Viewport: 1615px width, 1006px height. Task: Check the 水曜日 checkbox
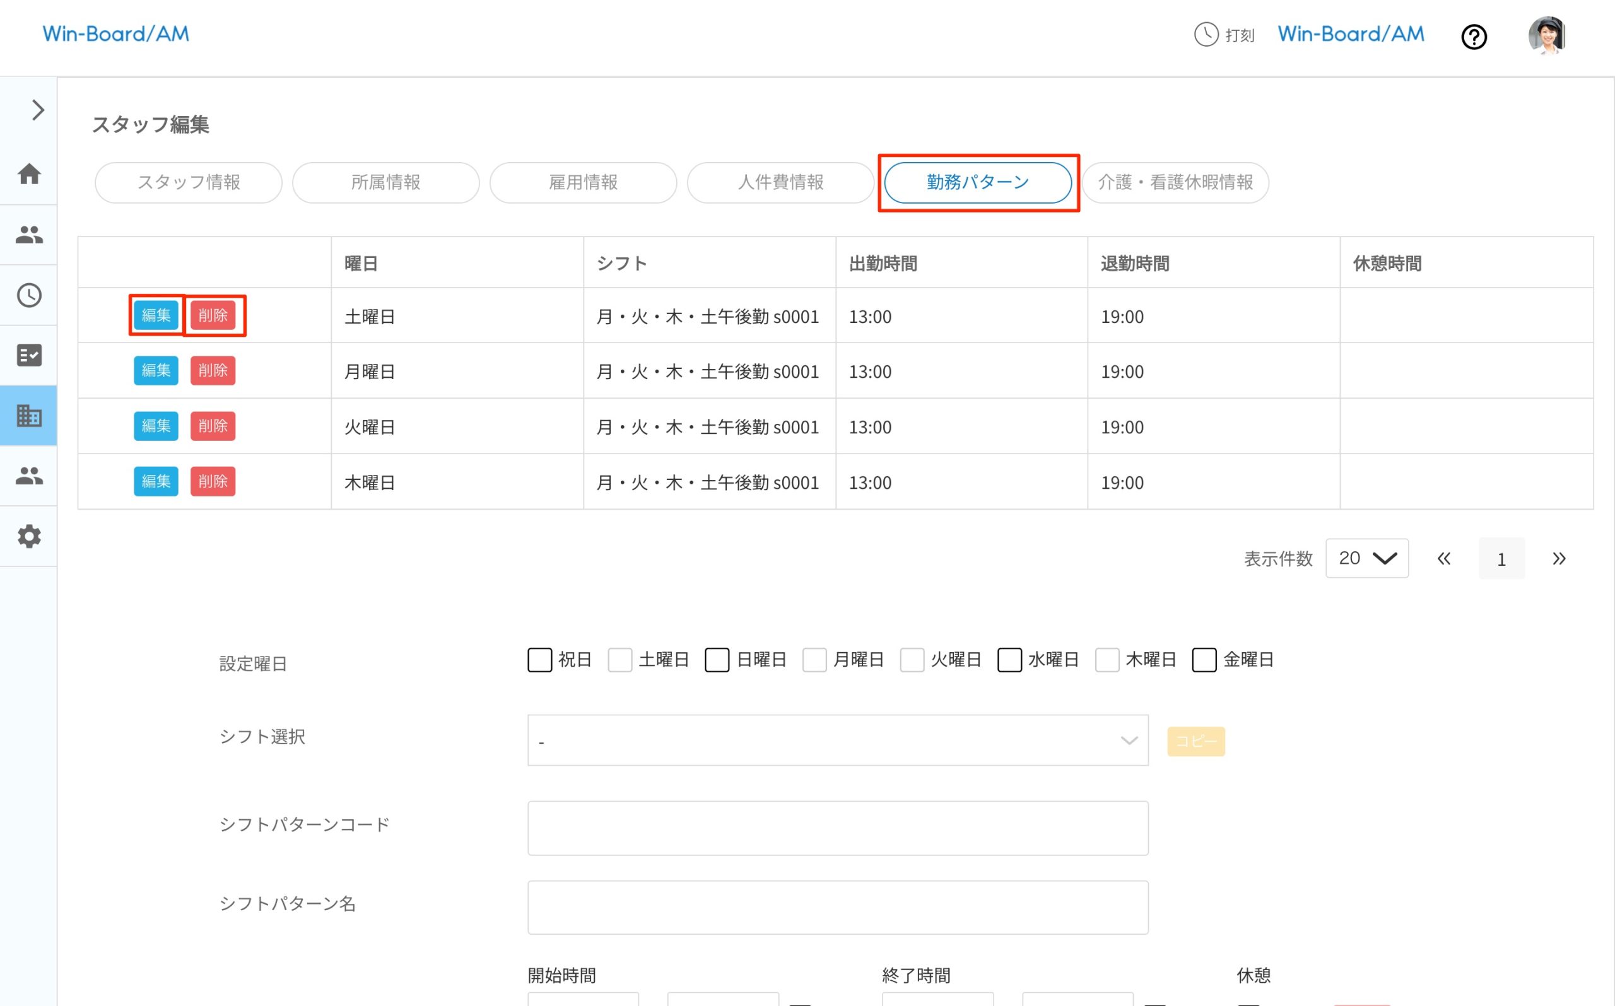pyautogui.click(x=1009, y=660)
